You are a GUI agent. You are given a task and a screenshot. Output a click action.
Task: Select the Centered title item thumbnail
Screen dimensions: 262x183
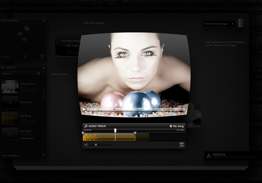pyautogui.click(x=10, y=102)
